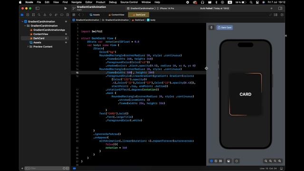The height and width of the screenshot is (171, 304).
Task: Open the project navigator folder icon
Action: click(x=22, y=15)
